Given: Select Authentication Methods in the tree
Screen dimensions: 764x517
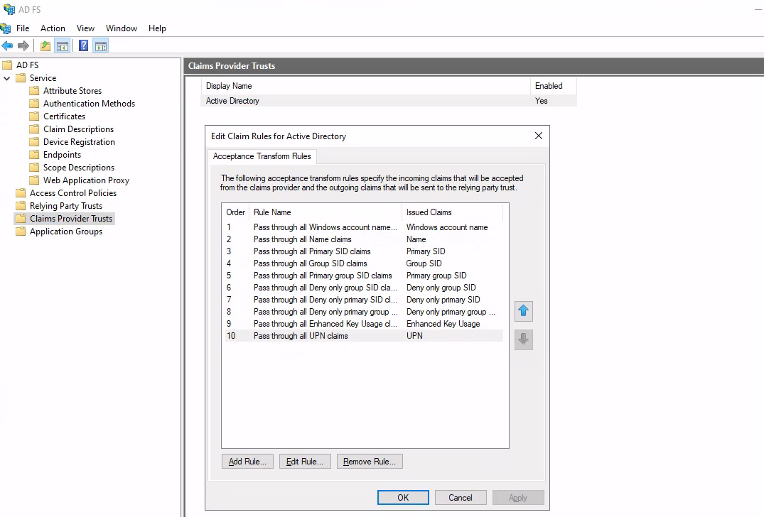Looking at the screenshot, I should coord(89,104).
